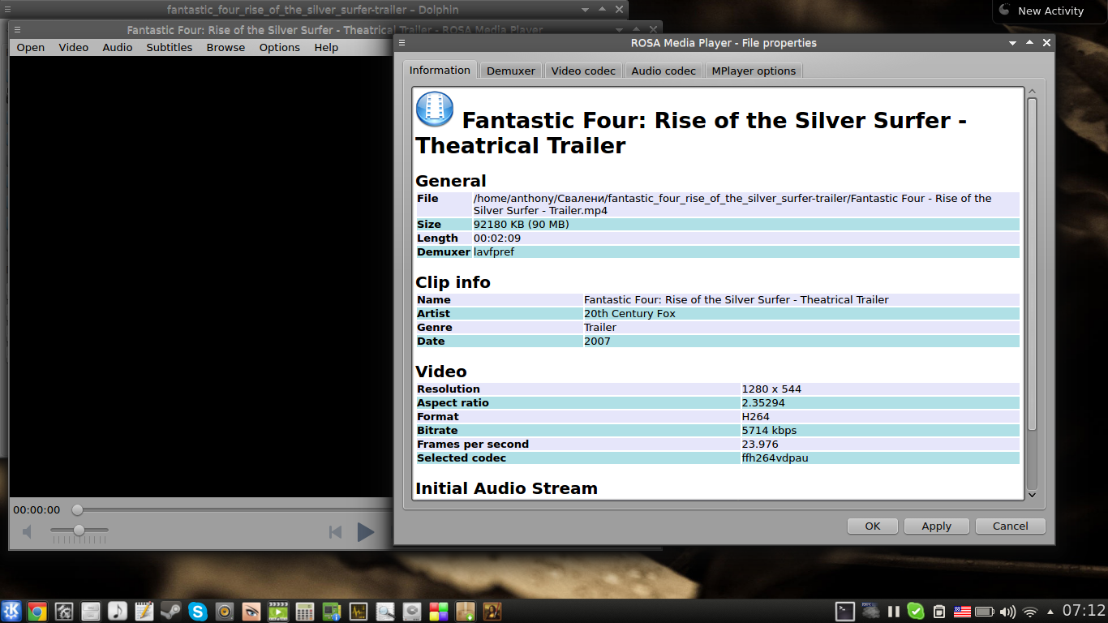This screenshot has width=1108, height=623.
Task: Open the colored squares application icon
Action: pos(439,611)
